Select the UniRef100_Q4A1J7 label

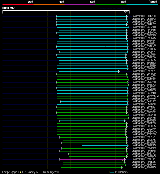pos(143,101)
